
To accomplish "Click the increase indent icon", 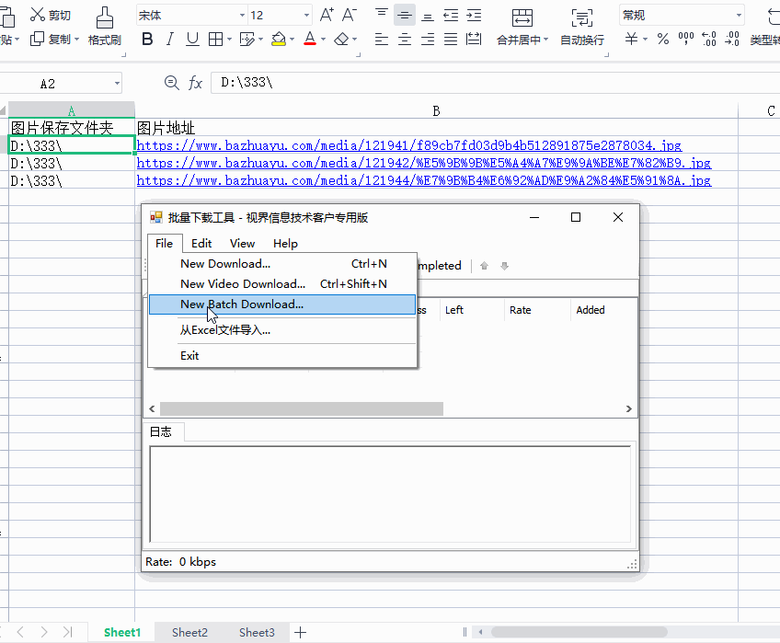I will click(474, 16).
